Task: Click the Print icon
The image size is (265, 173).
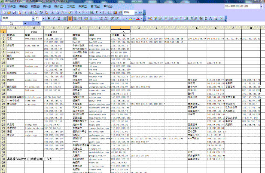Action: 30,12
